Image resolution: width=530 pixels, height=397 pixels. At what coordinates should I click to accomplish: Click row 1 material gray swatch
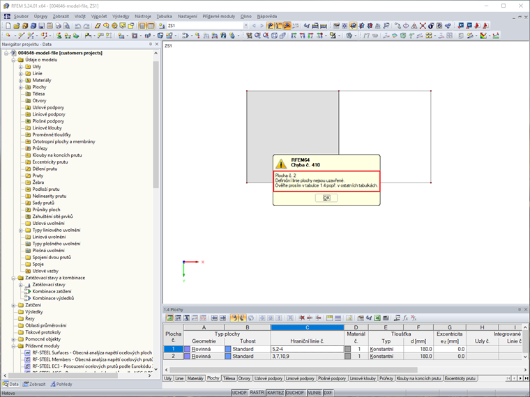347,349
